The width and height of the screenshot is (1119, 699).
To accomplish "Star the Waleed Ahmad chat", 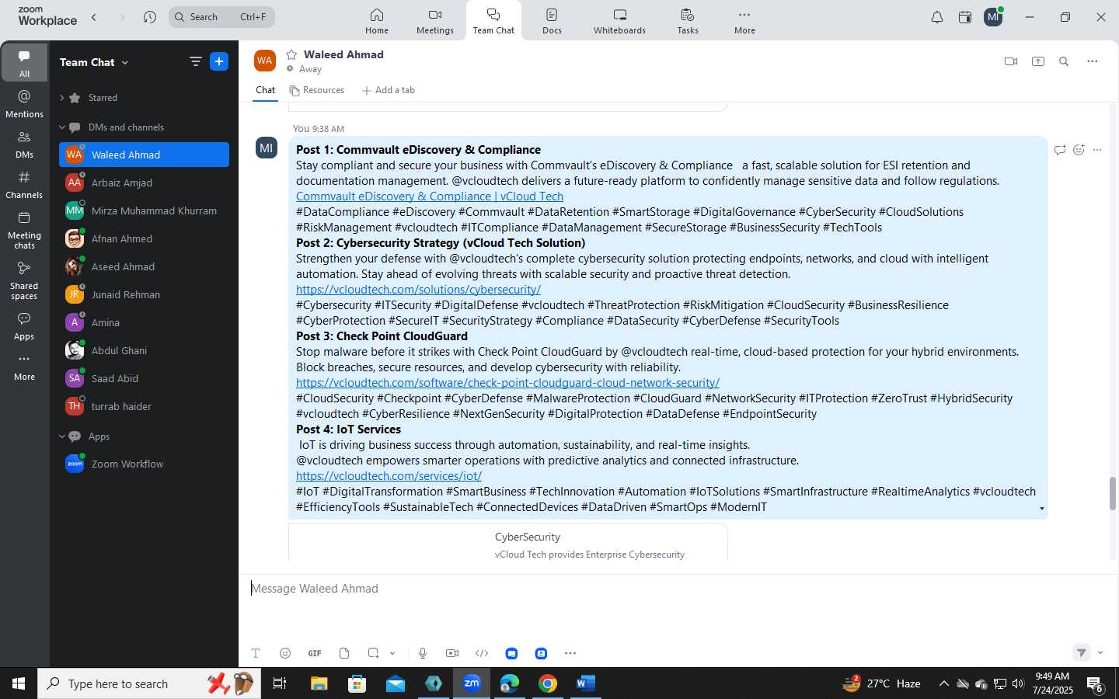I will [291, 54].
